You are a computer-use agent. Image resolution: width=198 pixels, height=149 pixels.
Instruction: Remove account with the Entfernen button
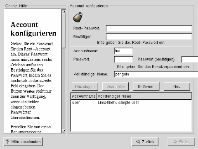pyautogui.click(x=146, y=87)
